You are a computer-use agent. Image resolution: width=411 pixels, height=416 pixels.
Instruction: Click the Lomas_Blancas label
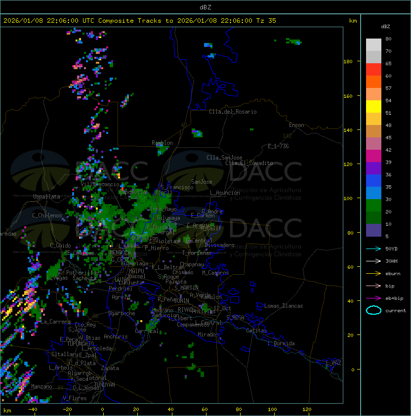(x=284, y=306)
